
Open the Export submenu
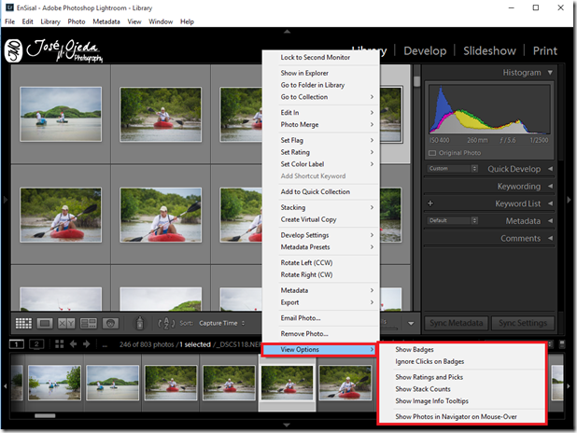321,302
